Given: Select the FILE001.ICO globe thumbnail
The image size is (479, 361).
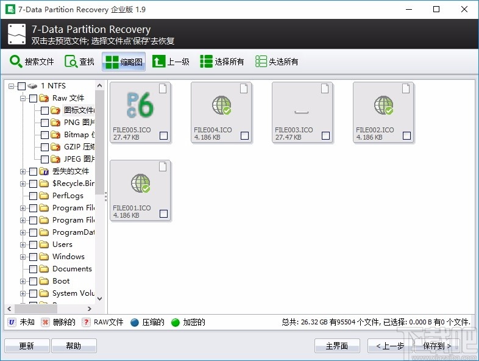Looking at the screenshot, I should (141, 184).
